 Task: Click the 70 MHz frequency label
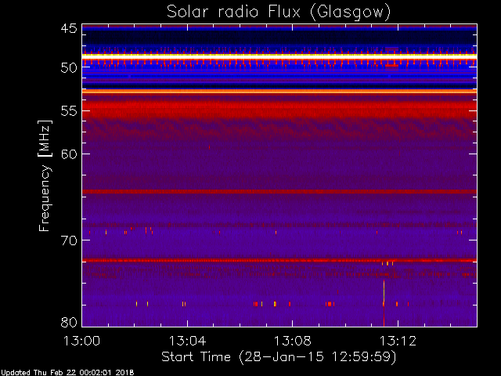(x=69, y=240)
